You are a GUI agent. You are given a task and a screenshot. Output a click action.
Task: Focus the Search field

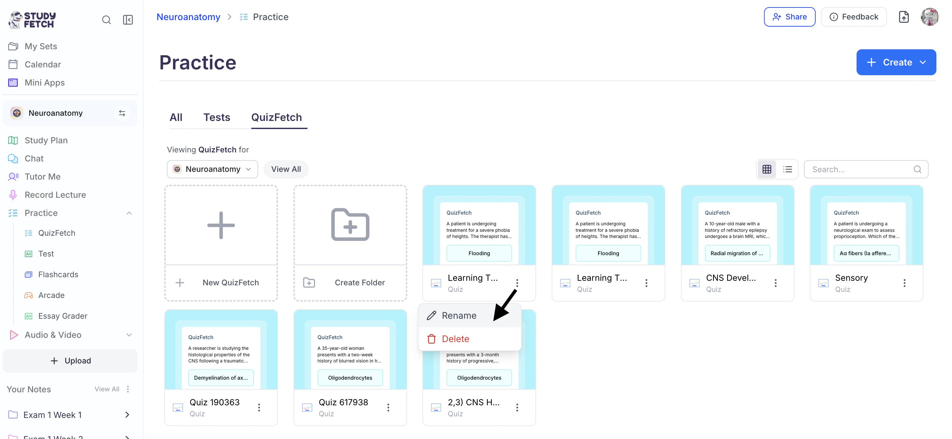click(x=866, y=169)
